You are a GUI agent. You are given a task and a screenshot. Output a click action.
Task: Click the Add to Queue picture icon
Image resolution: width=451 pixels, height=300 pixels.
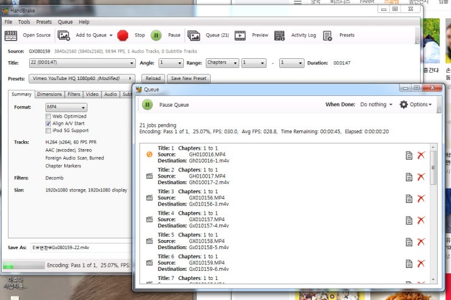(64, 35)
